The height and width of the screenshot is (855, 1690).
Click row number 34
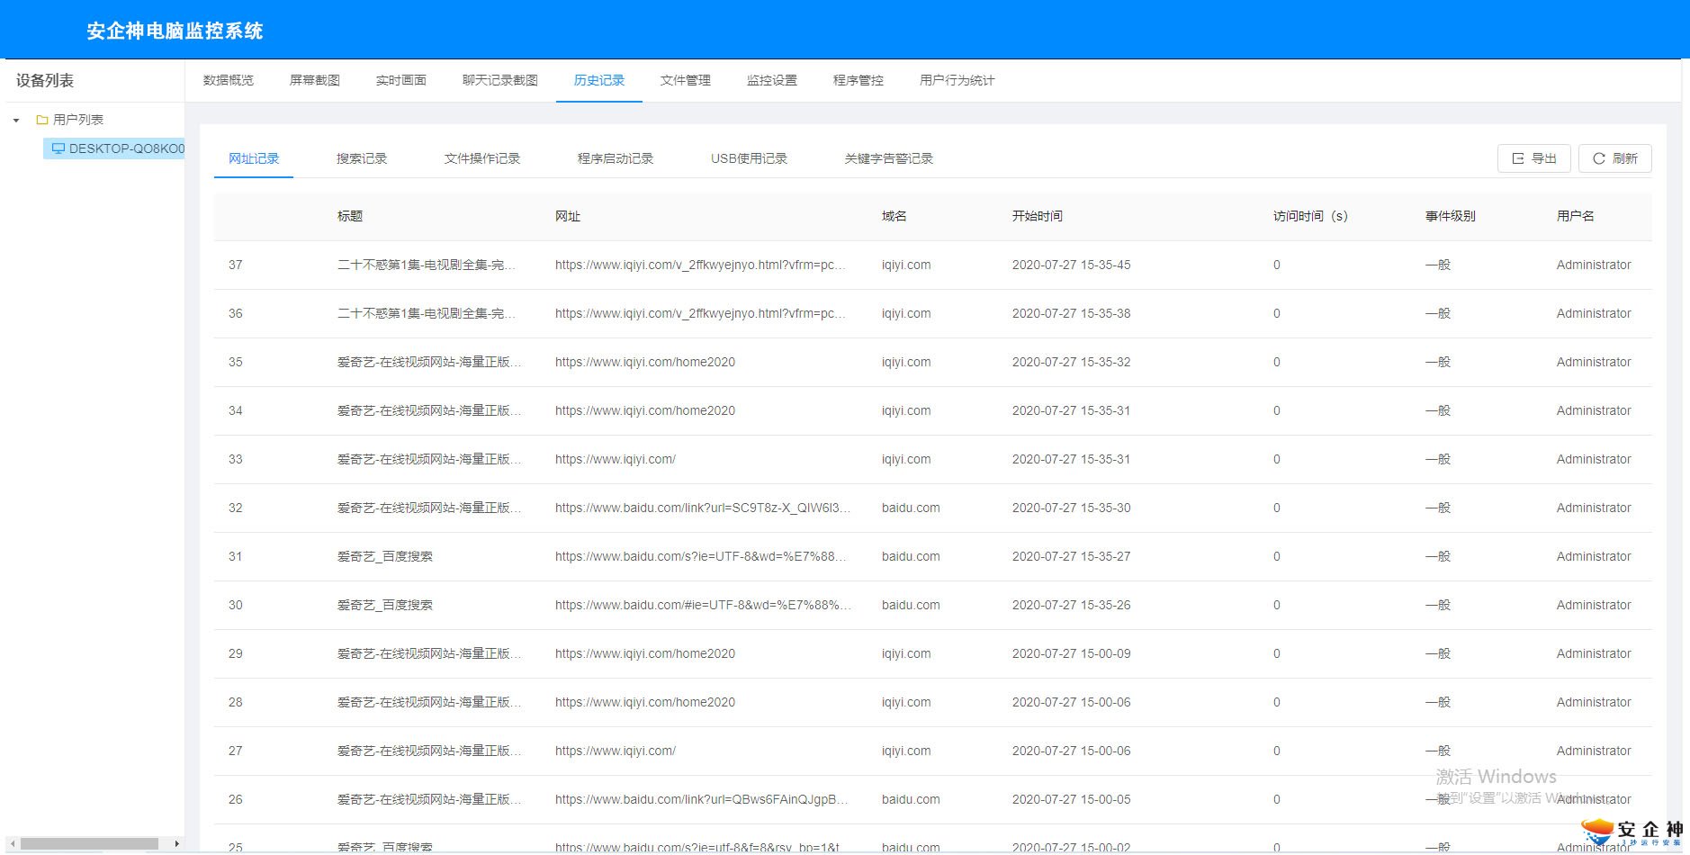[x=236, y=410]
